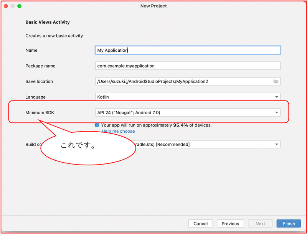
Task: Focus the Package name input field
Action: point(188,66)
